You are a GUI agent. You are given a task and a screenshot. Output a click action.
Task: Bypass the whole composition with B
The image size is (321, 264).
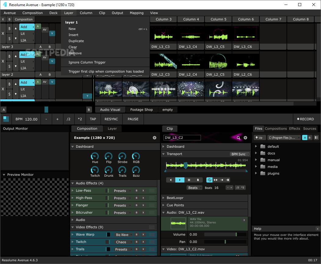(x=9, y=19)
